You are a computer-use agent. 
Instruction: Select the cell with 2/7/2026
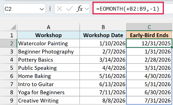click(103, 51)
